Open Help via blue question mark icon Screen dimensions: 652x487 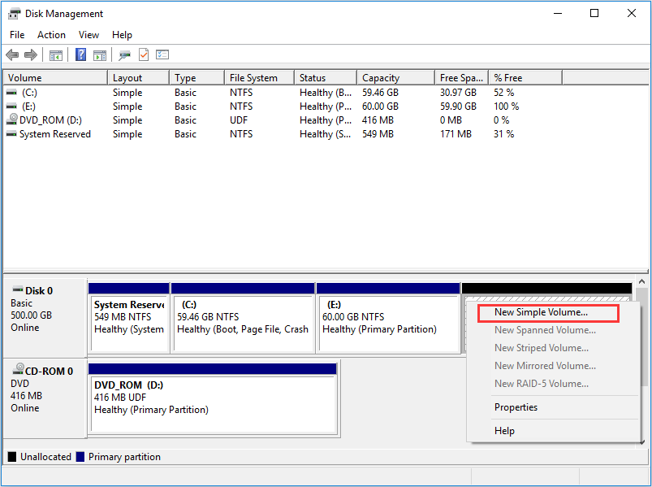(x=81, y=55)
